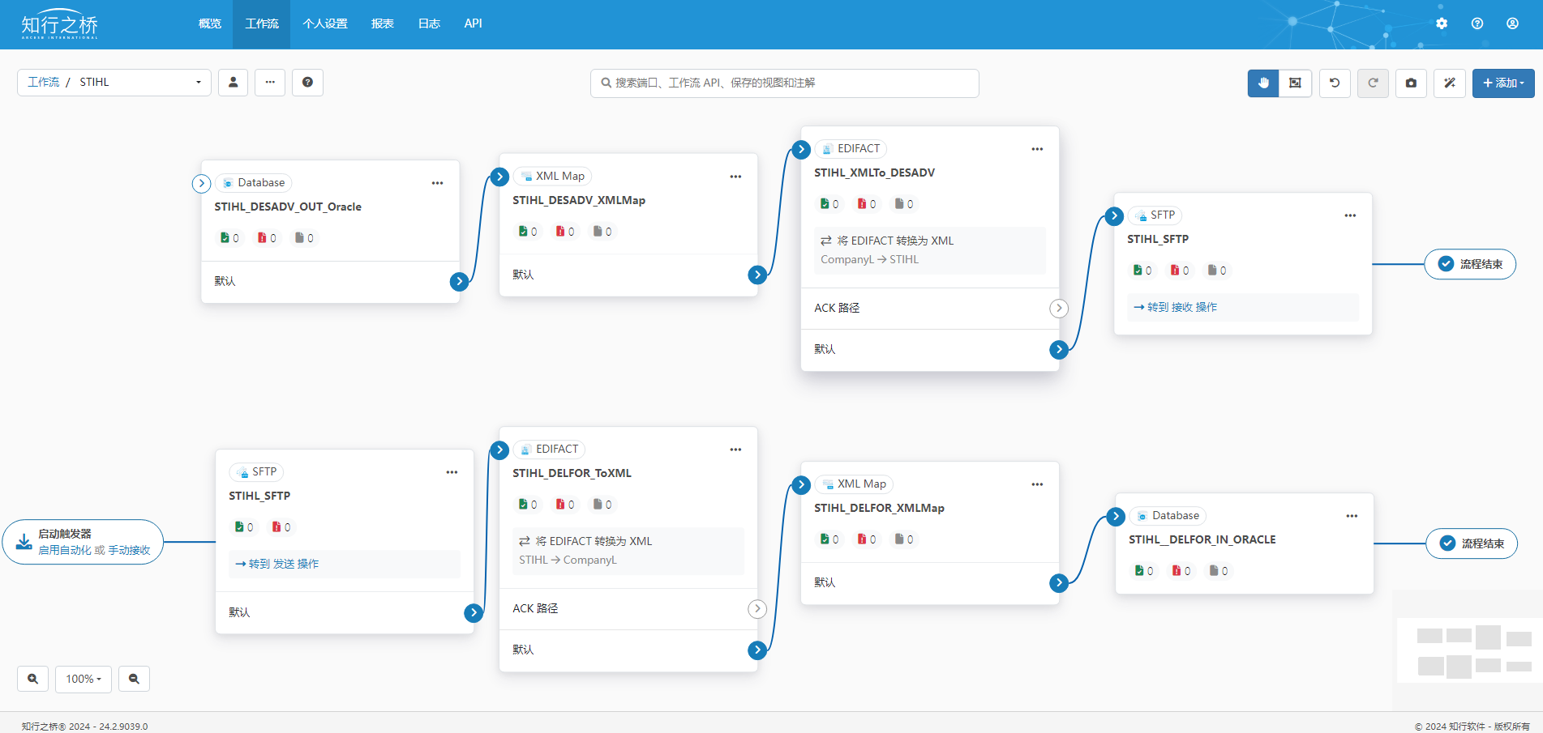
Task: Click the minimap thumbnail overview
Action: (x=1469, y=651)
